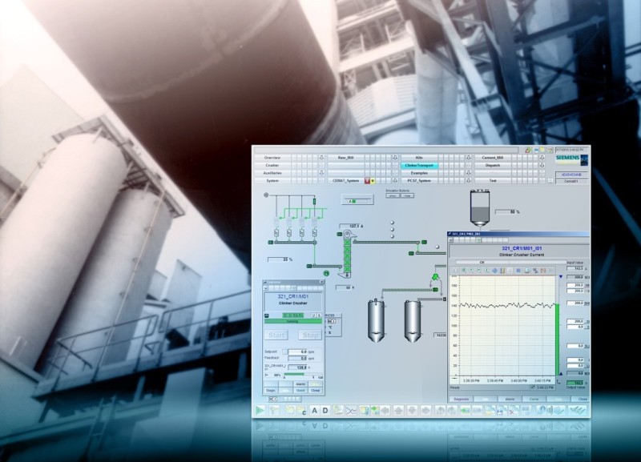Expand the down arrow beside Overview

(x=321, y=158)
